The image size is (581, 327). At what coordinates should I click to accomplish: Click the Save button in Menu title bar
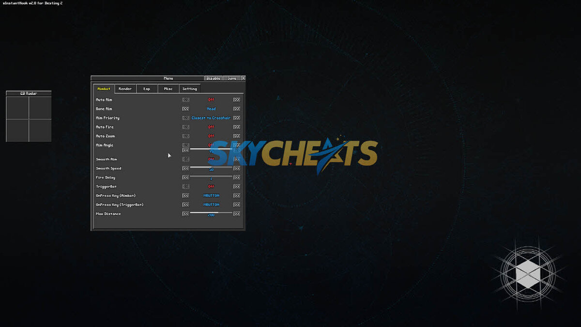(232, 78)
